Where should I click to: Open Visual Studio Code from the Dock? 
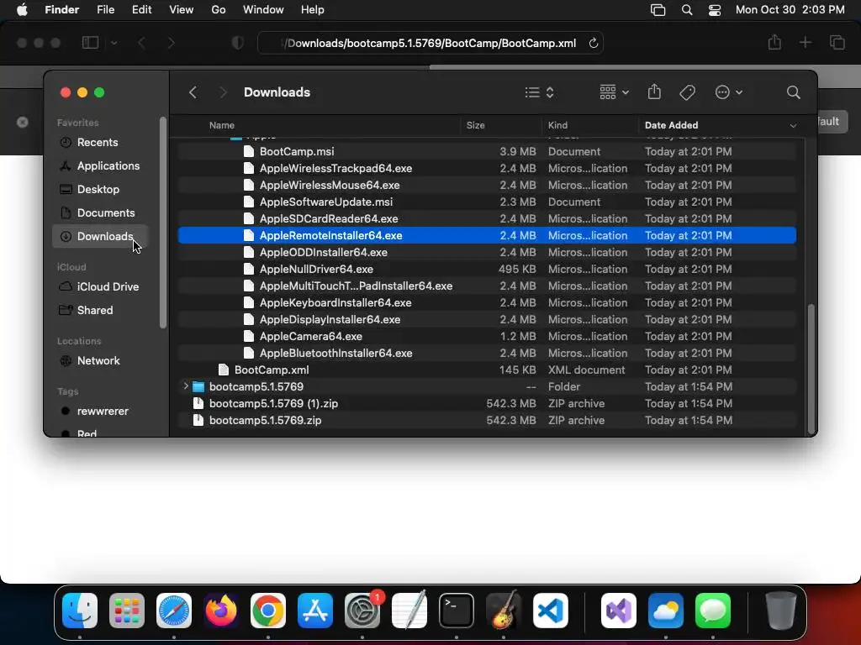point(550,611)
